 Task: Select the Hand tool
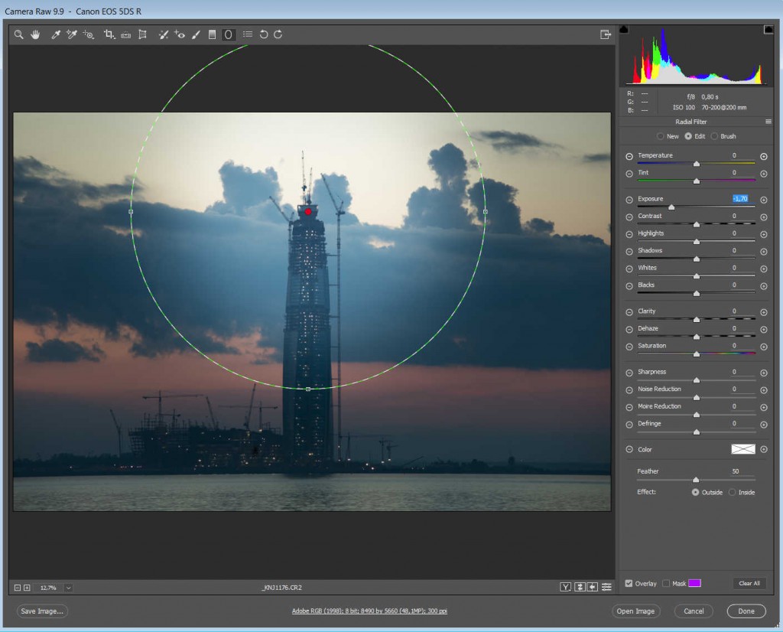(x=35, y=34)
